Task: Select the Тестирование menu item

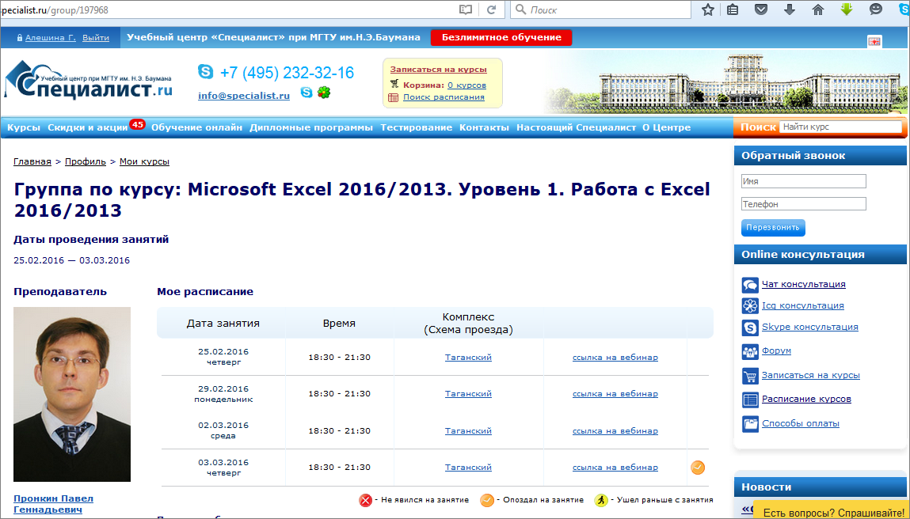Action: (x=416, y=127)
